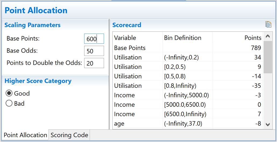This screenshot has width=277, height=142.
Task: Click the points value -8
Action: [258, 123]
